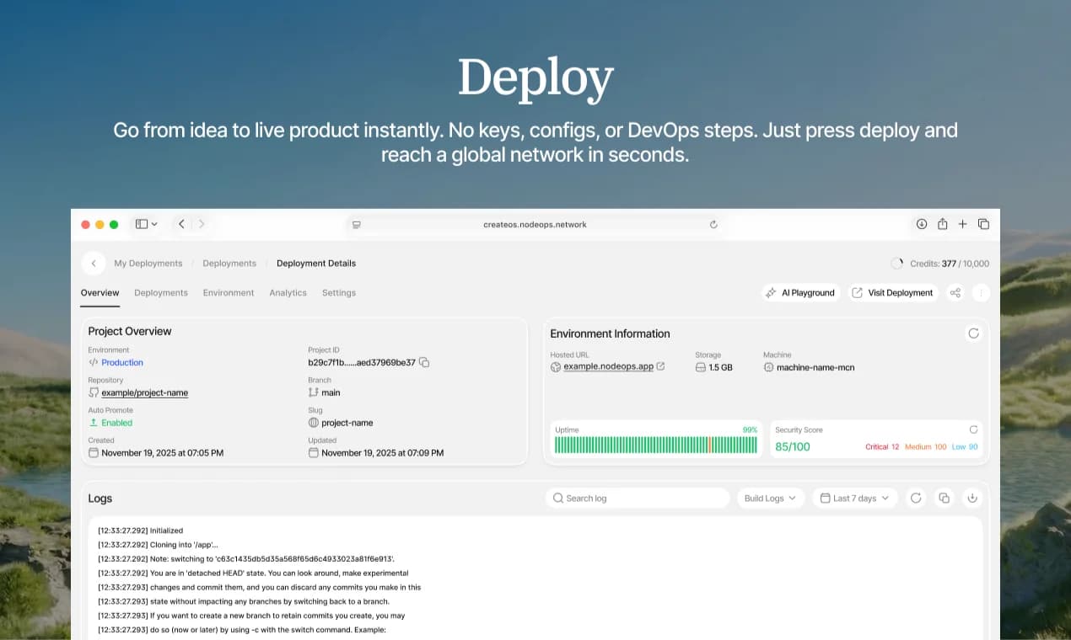1071x640 pixels.
Task: Click inside the Search log field
Action: coord(637,498)
